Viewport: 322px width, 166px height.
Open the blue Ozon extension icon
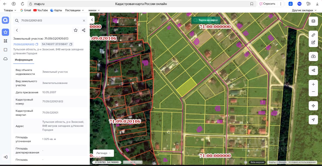(291, 4)
